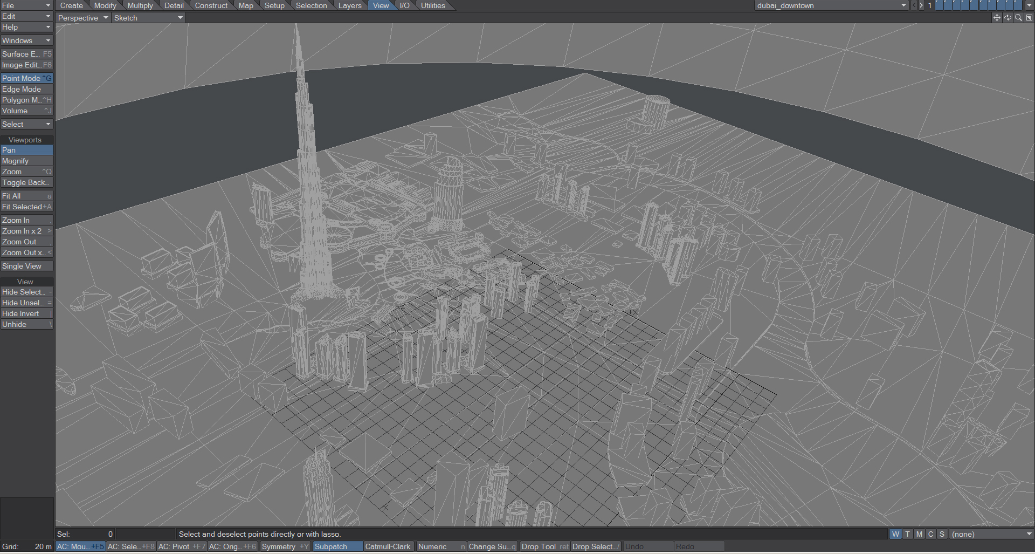Switch to Texture (T) vertex maps

click(907, 534)
